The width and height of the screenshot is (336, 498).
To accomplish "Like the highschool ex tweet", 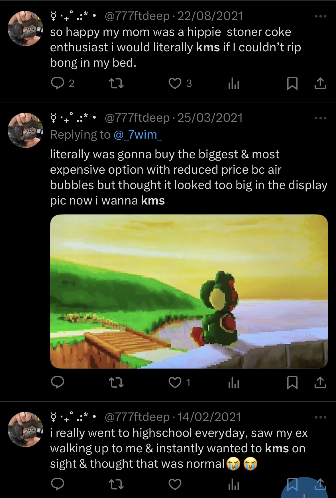I will click(175, 484).
